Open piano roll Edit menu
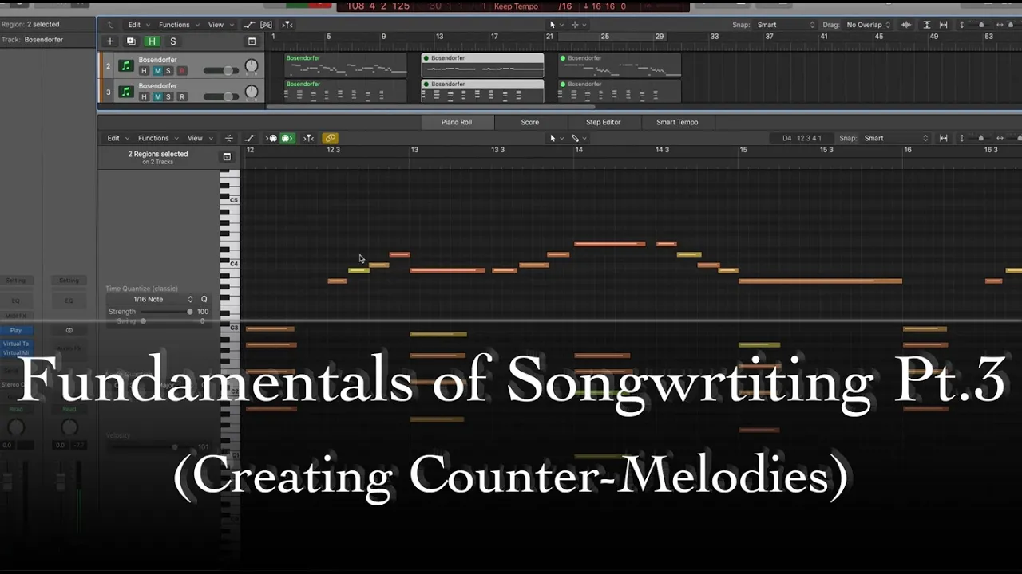The height and width of the screenshot is (574, 1022). click(x=117, y=138)
